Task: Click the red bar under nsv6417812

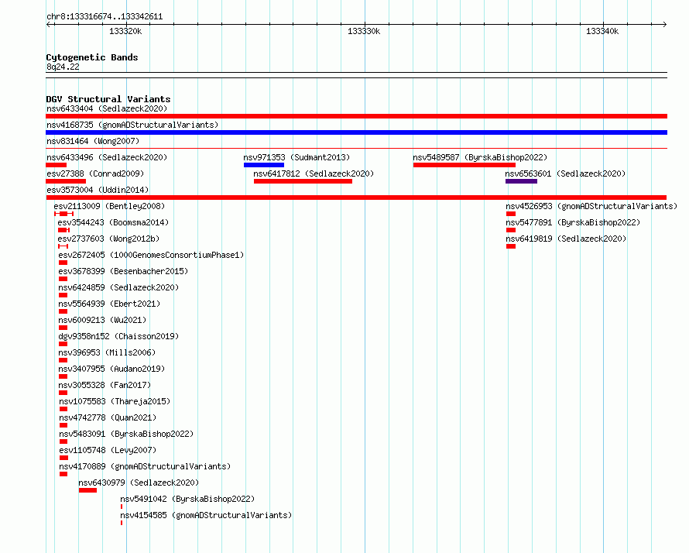Action: pos(303,181)
